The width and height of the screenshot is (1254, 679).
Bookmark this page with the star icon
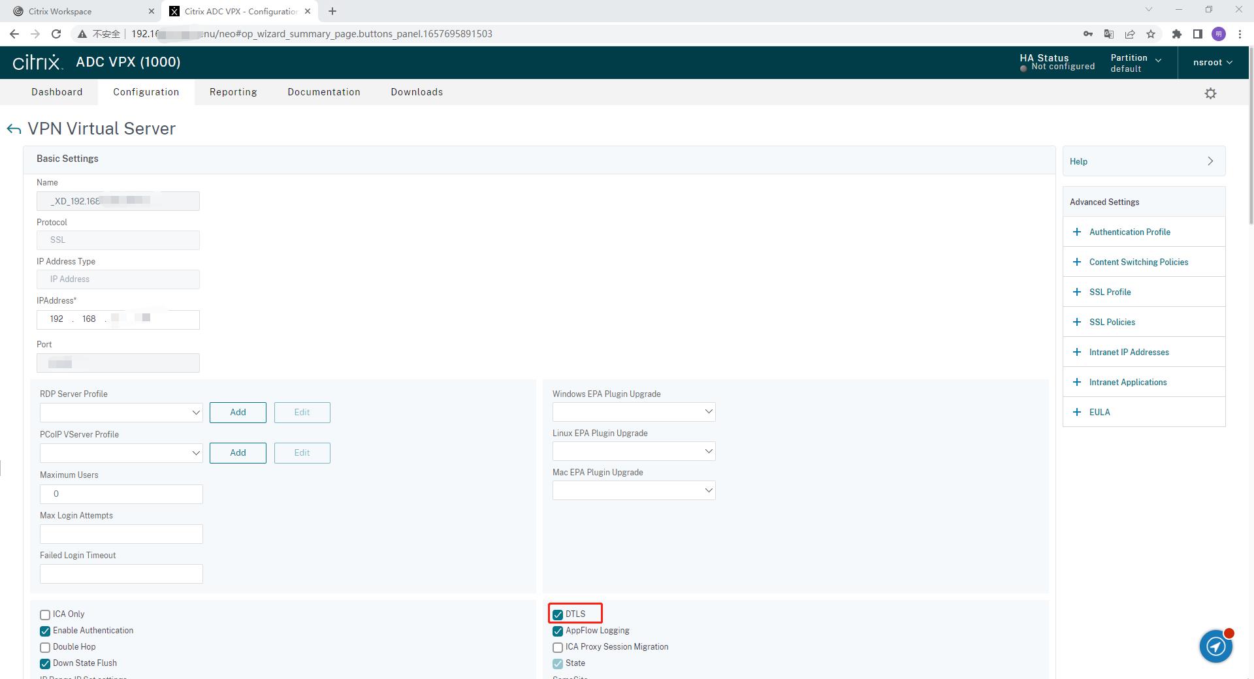pyautogui.click(x=1151, y=34)
